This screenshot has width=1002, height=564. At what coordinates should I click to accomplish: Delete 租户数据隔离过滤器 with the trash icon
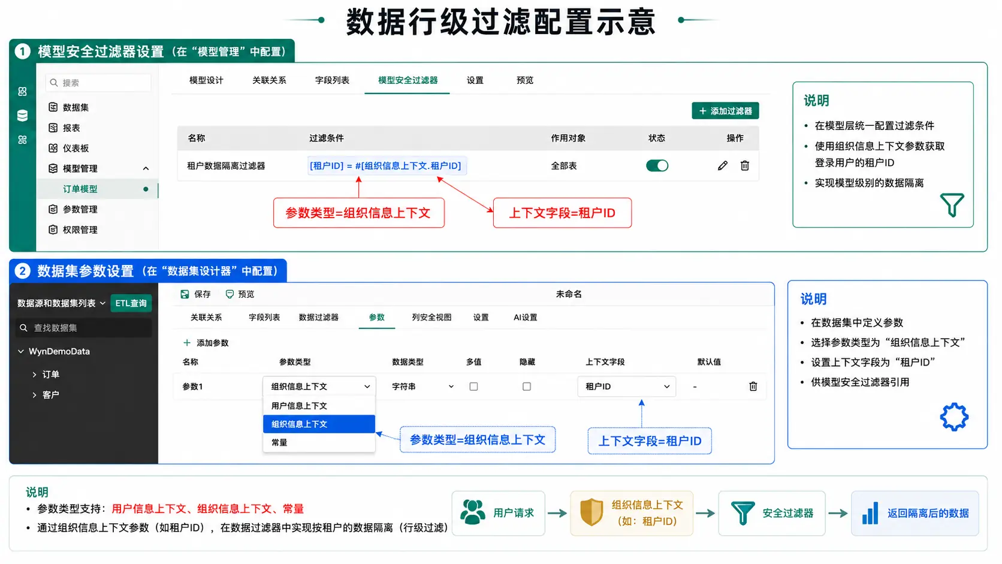point(745,165)
